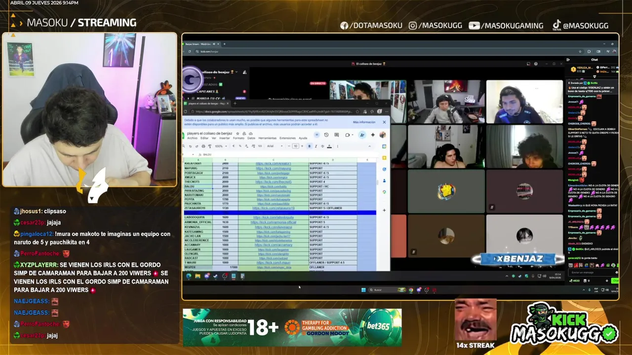Open Microsoft Edge from the taskbar

pyautogui.click(x=189, y=276)
